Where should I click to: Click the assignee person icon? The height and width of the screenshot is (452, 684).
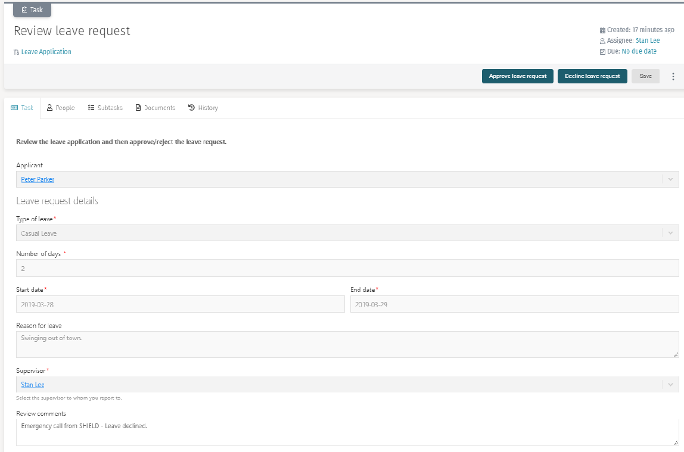click(x=602, y=41)
